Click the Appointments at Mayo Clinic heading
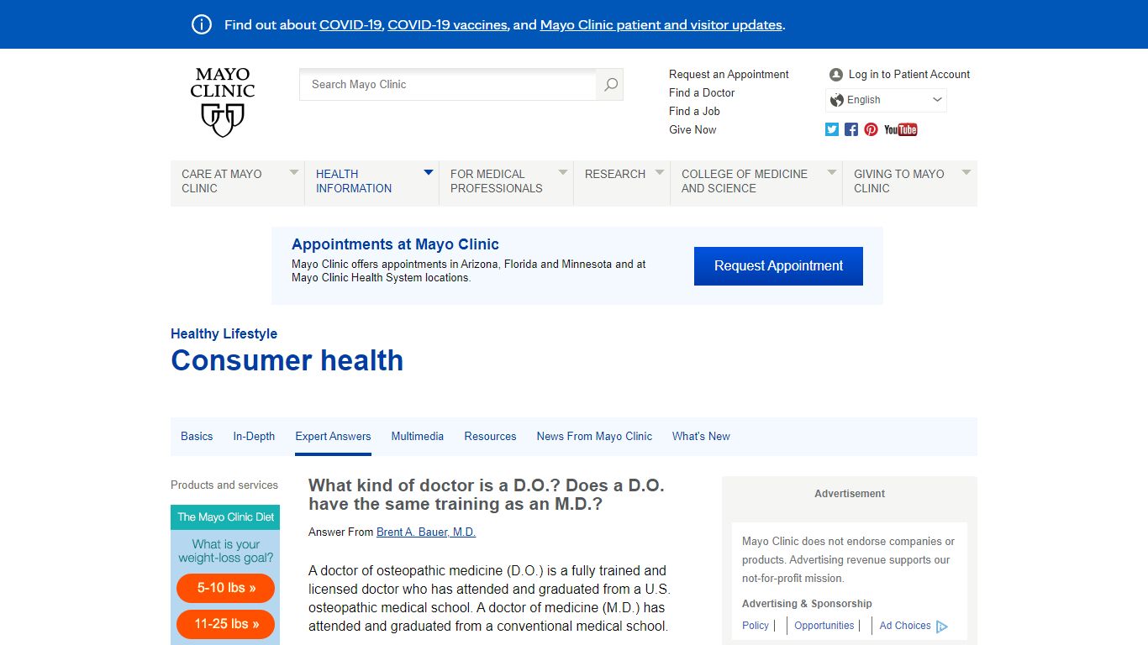 pos(395,244)
